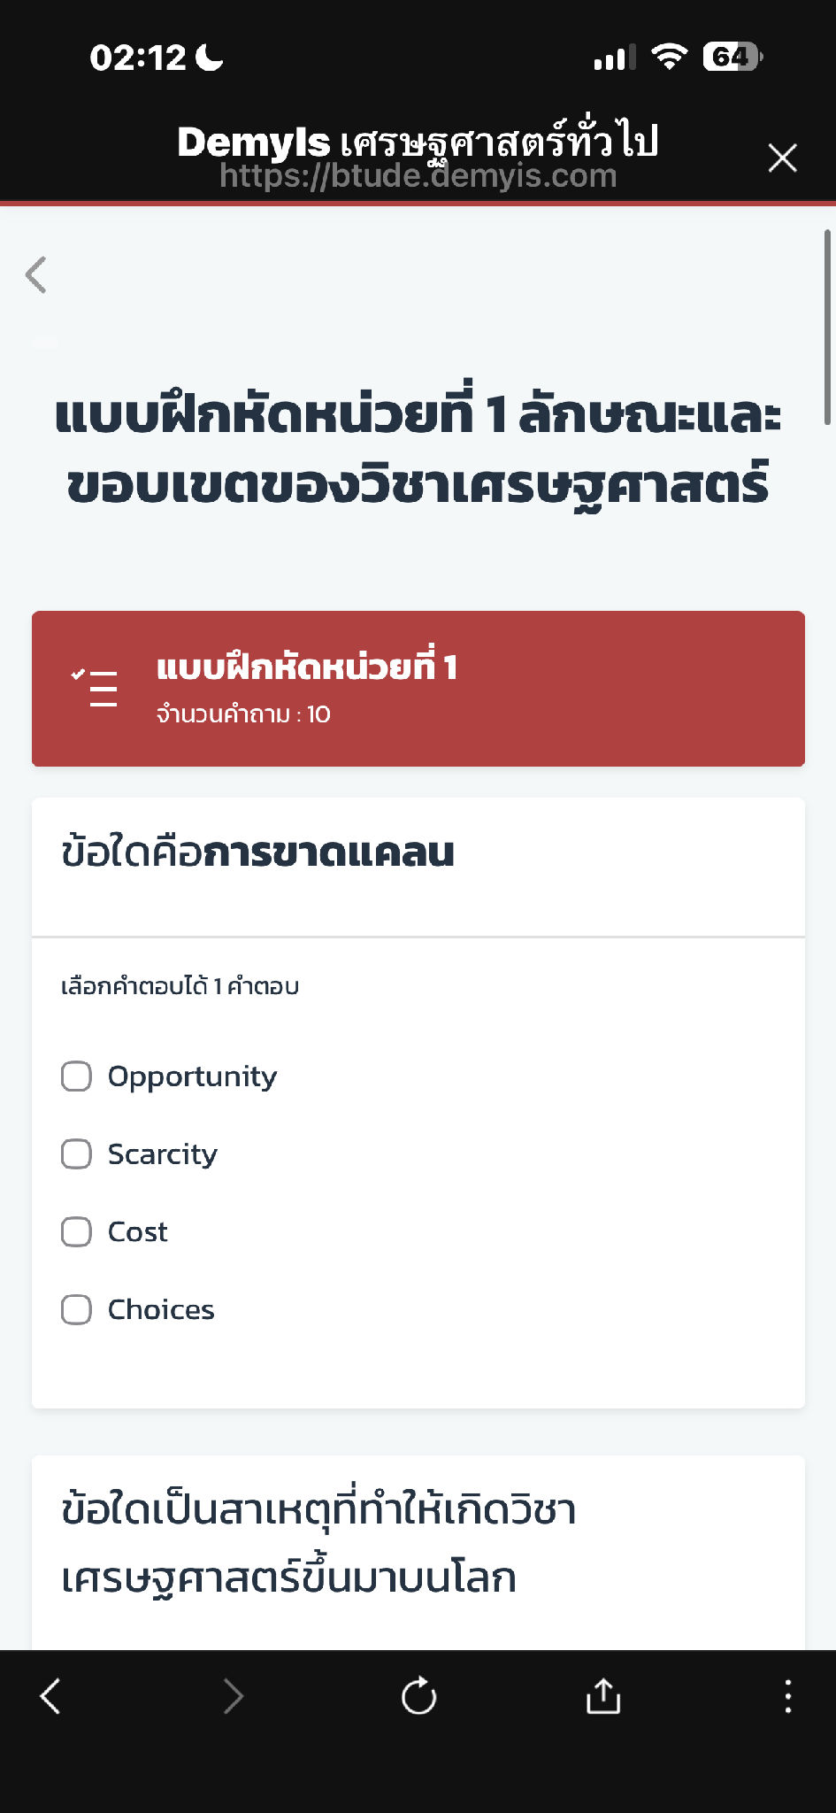
Task: Select the Opportunity answer option
Action: [x=76, y=1076]
